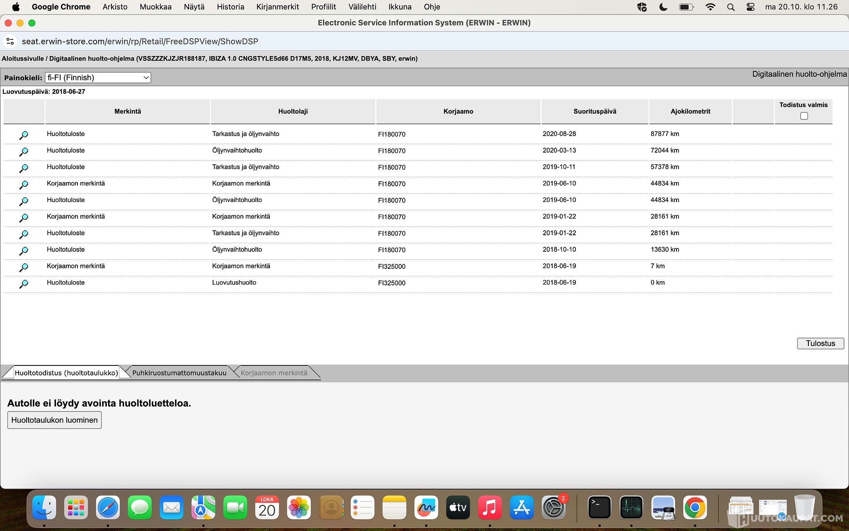Select Huoltotodistus (huoltotaulukko) tab
This screenshot has width=849, height=531.
coord(66,373)
